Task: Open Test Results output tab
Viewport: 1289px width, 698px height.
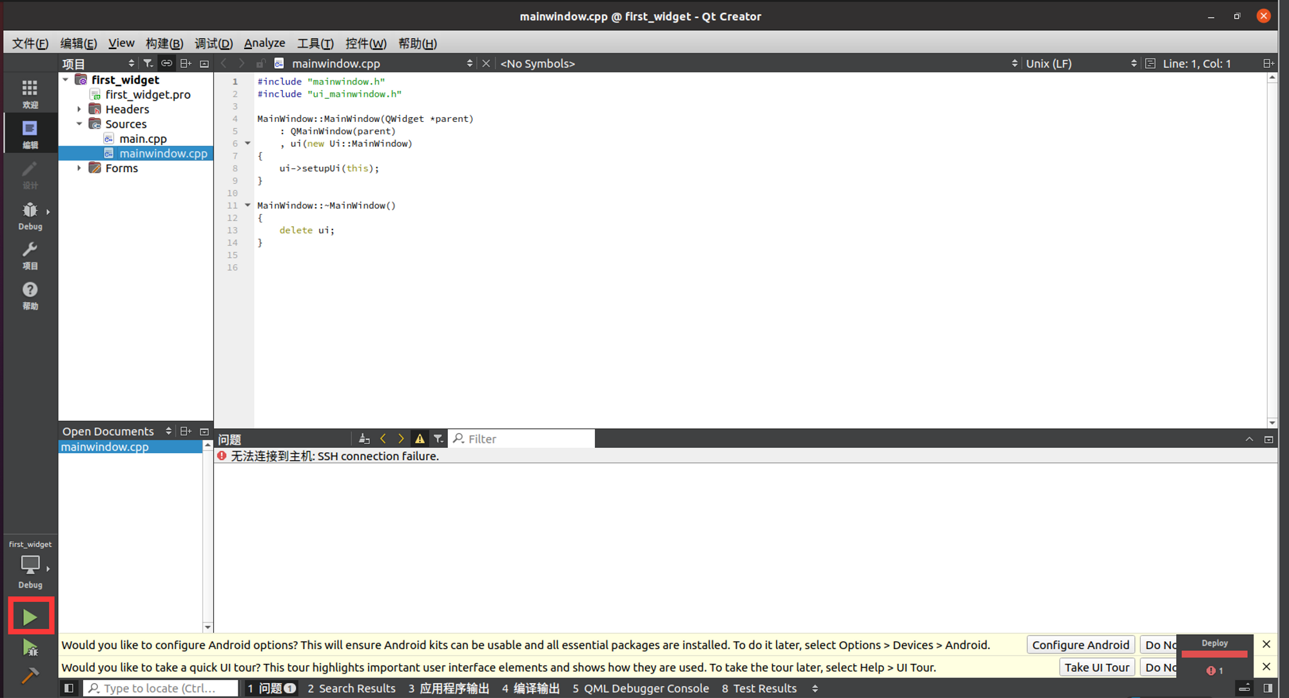Action: (759, 688)
